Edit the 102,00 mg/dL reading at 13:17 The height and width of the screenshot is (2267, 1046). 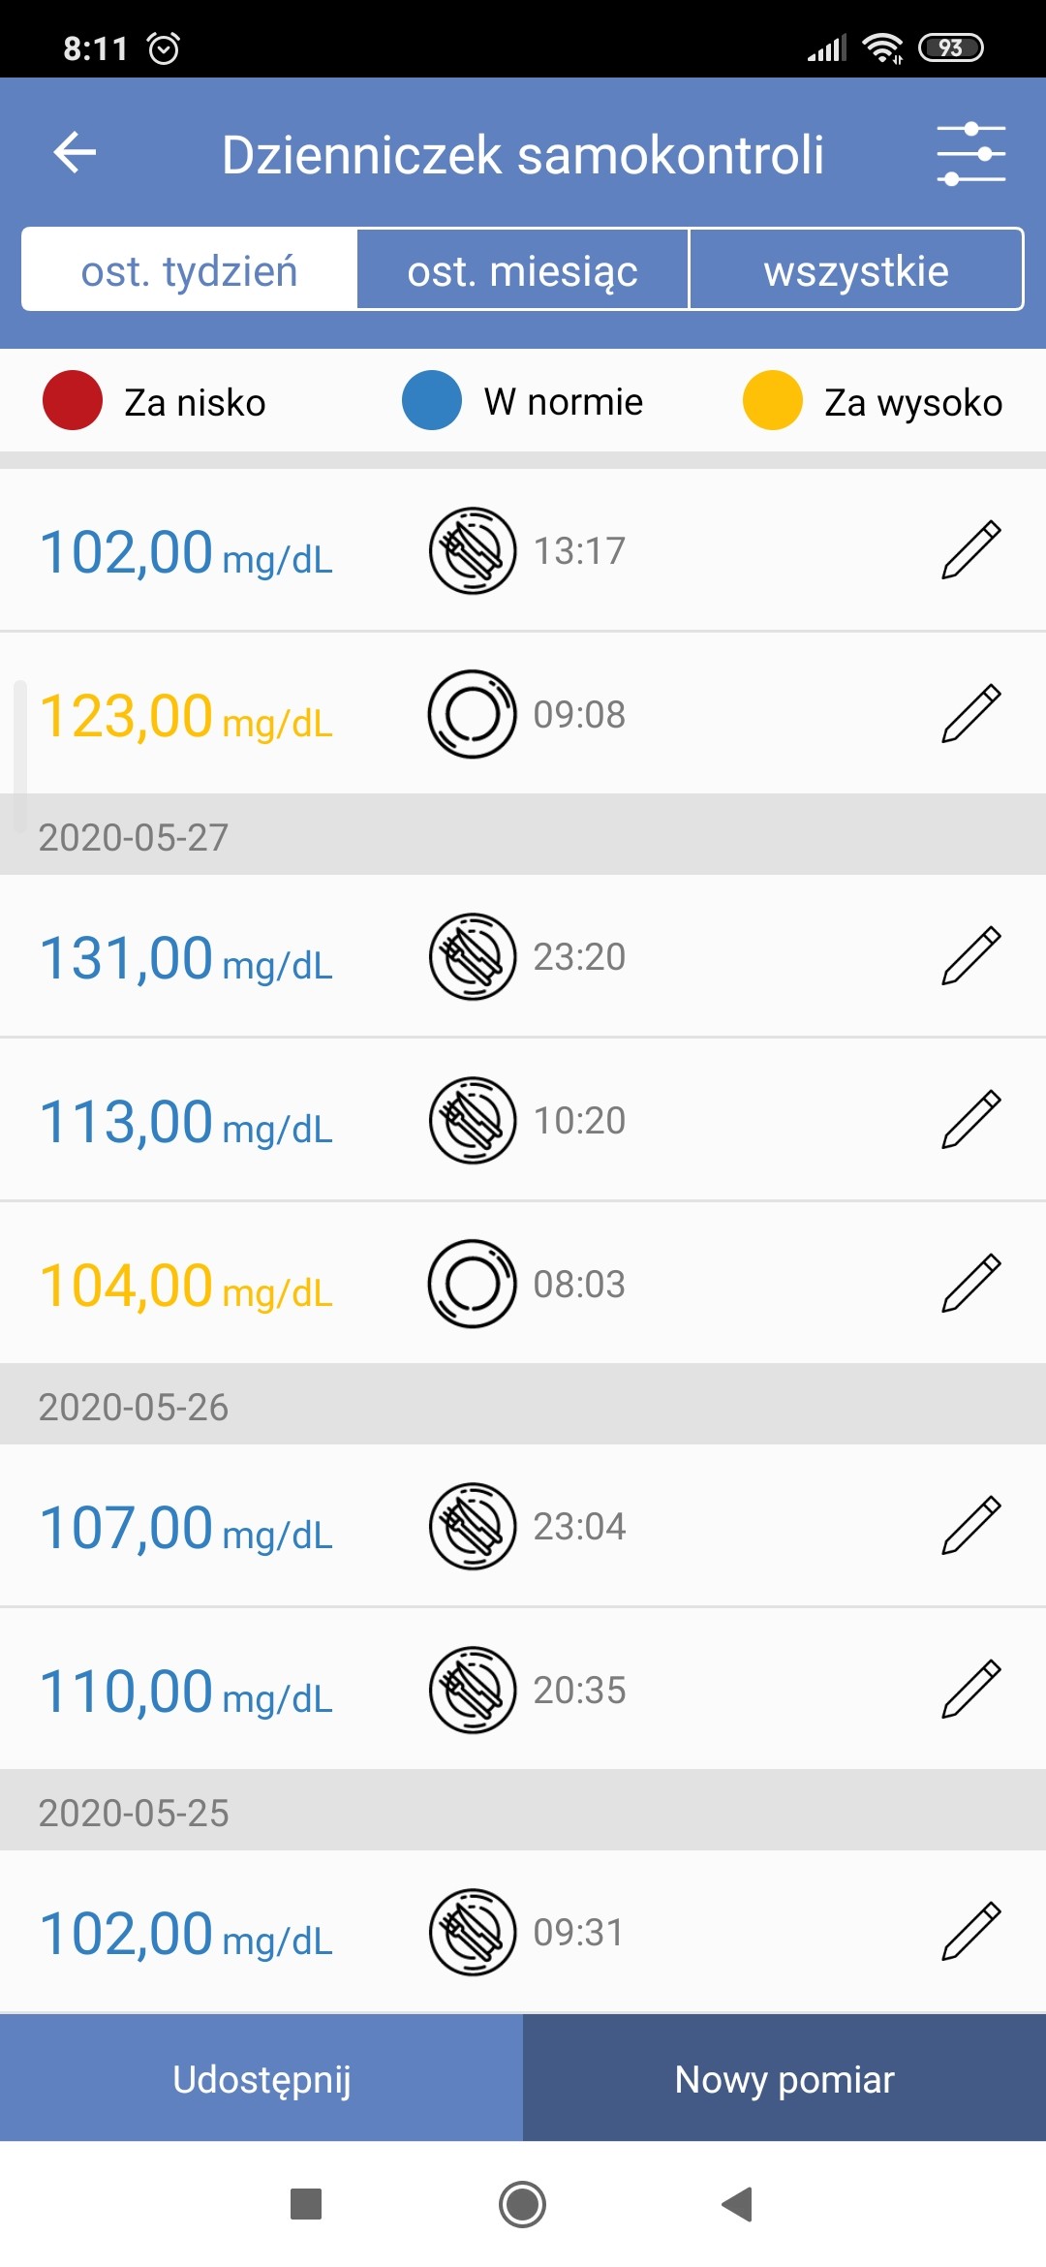(x=970, y=550)
